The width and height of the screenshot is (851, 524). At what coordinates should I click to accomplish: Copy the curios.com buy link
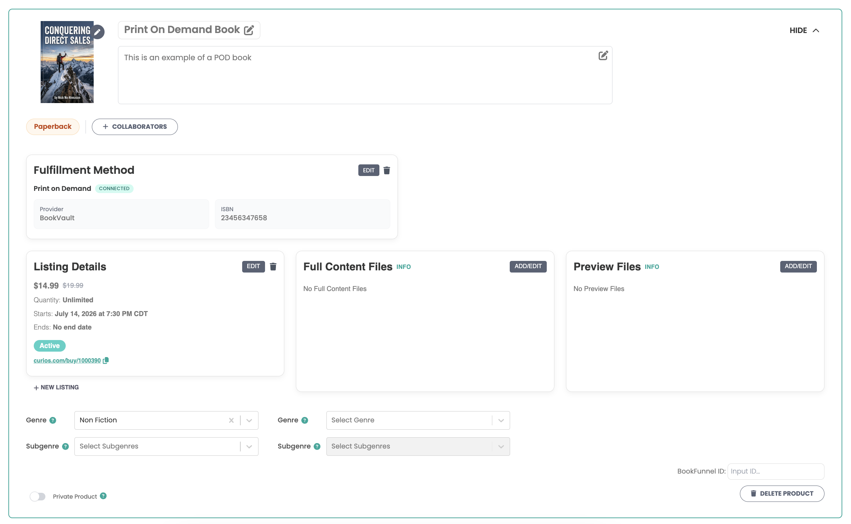[x=106, y=360]
